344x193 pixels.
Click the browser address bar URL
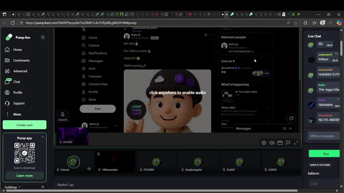pos(81,23)
